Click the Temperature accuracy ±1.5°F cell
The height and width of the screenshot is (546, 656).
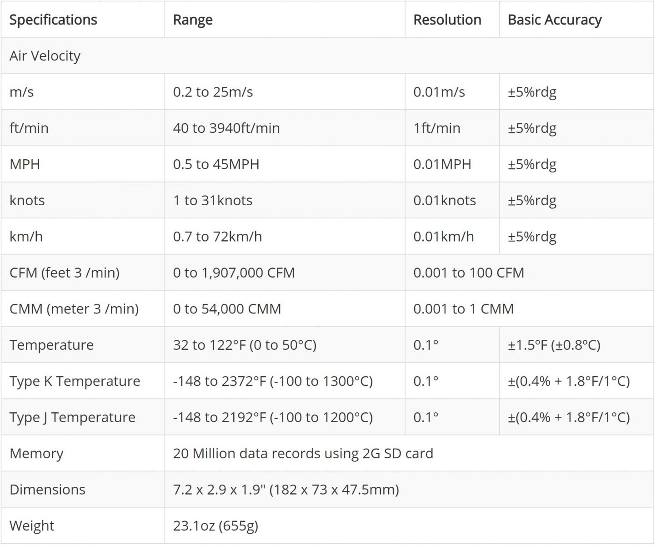click(x=554, y=345)
